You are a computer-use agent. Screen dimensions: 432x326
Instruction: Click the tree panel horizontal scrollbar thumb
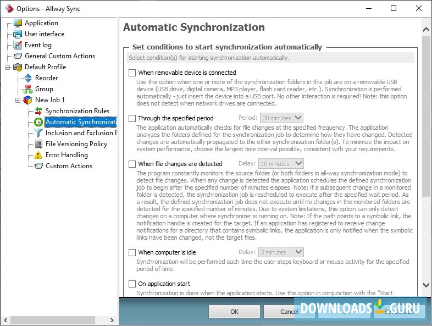(x=53, y=320)
